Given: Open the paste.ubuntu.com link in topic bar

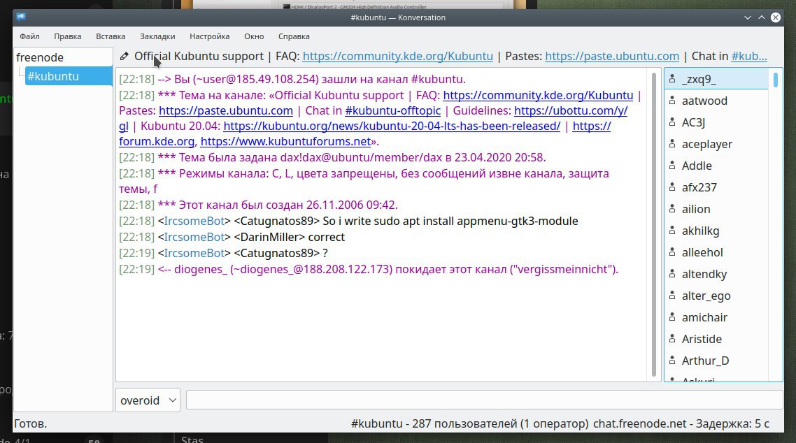Looking at the screenshot, I should pyautogui.click(x=612, y=57).
